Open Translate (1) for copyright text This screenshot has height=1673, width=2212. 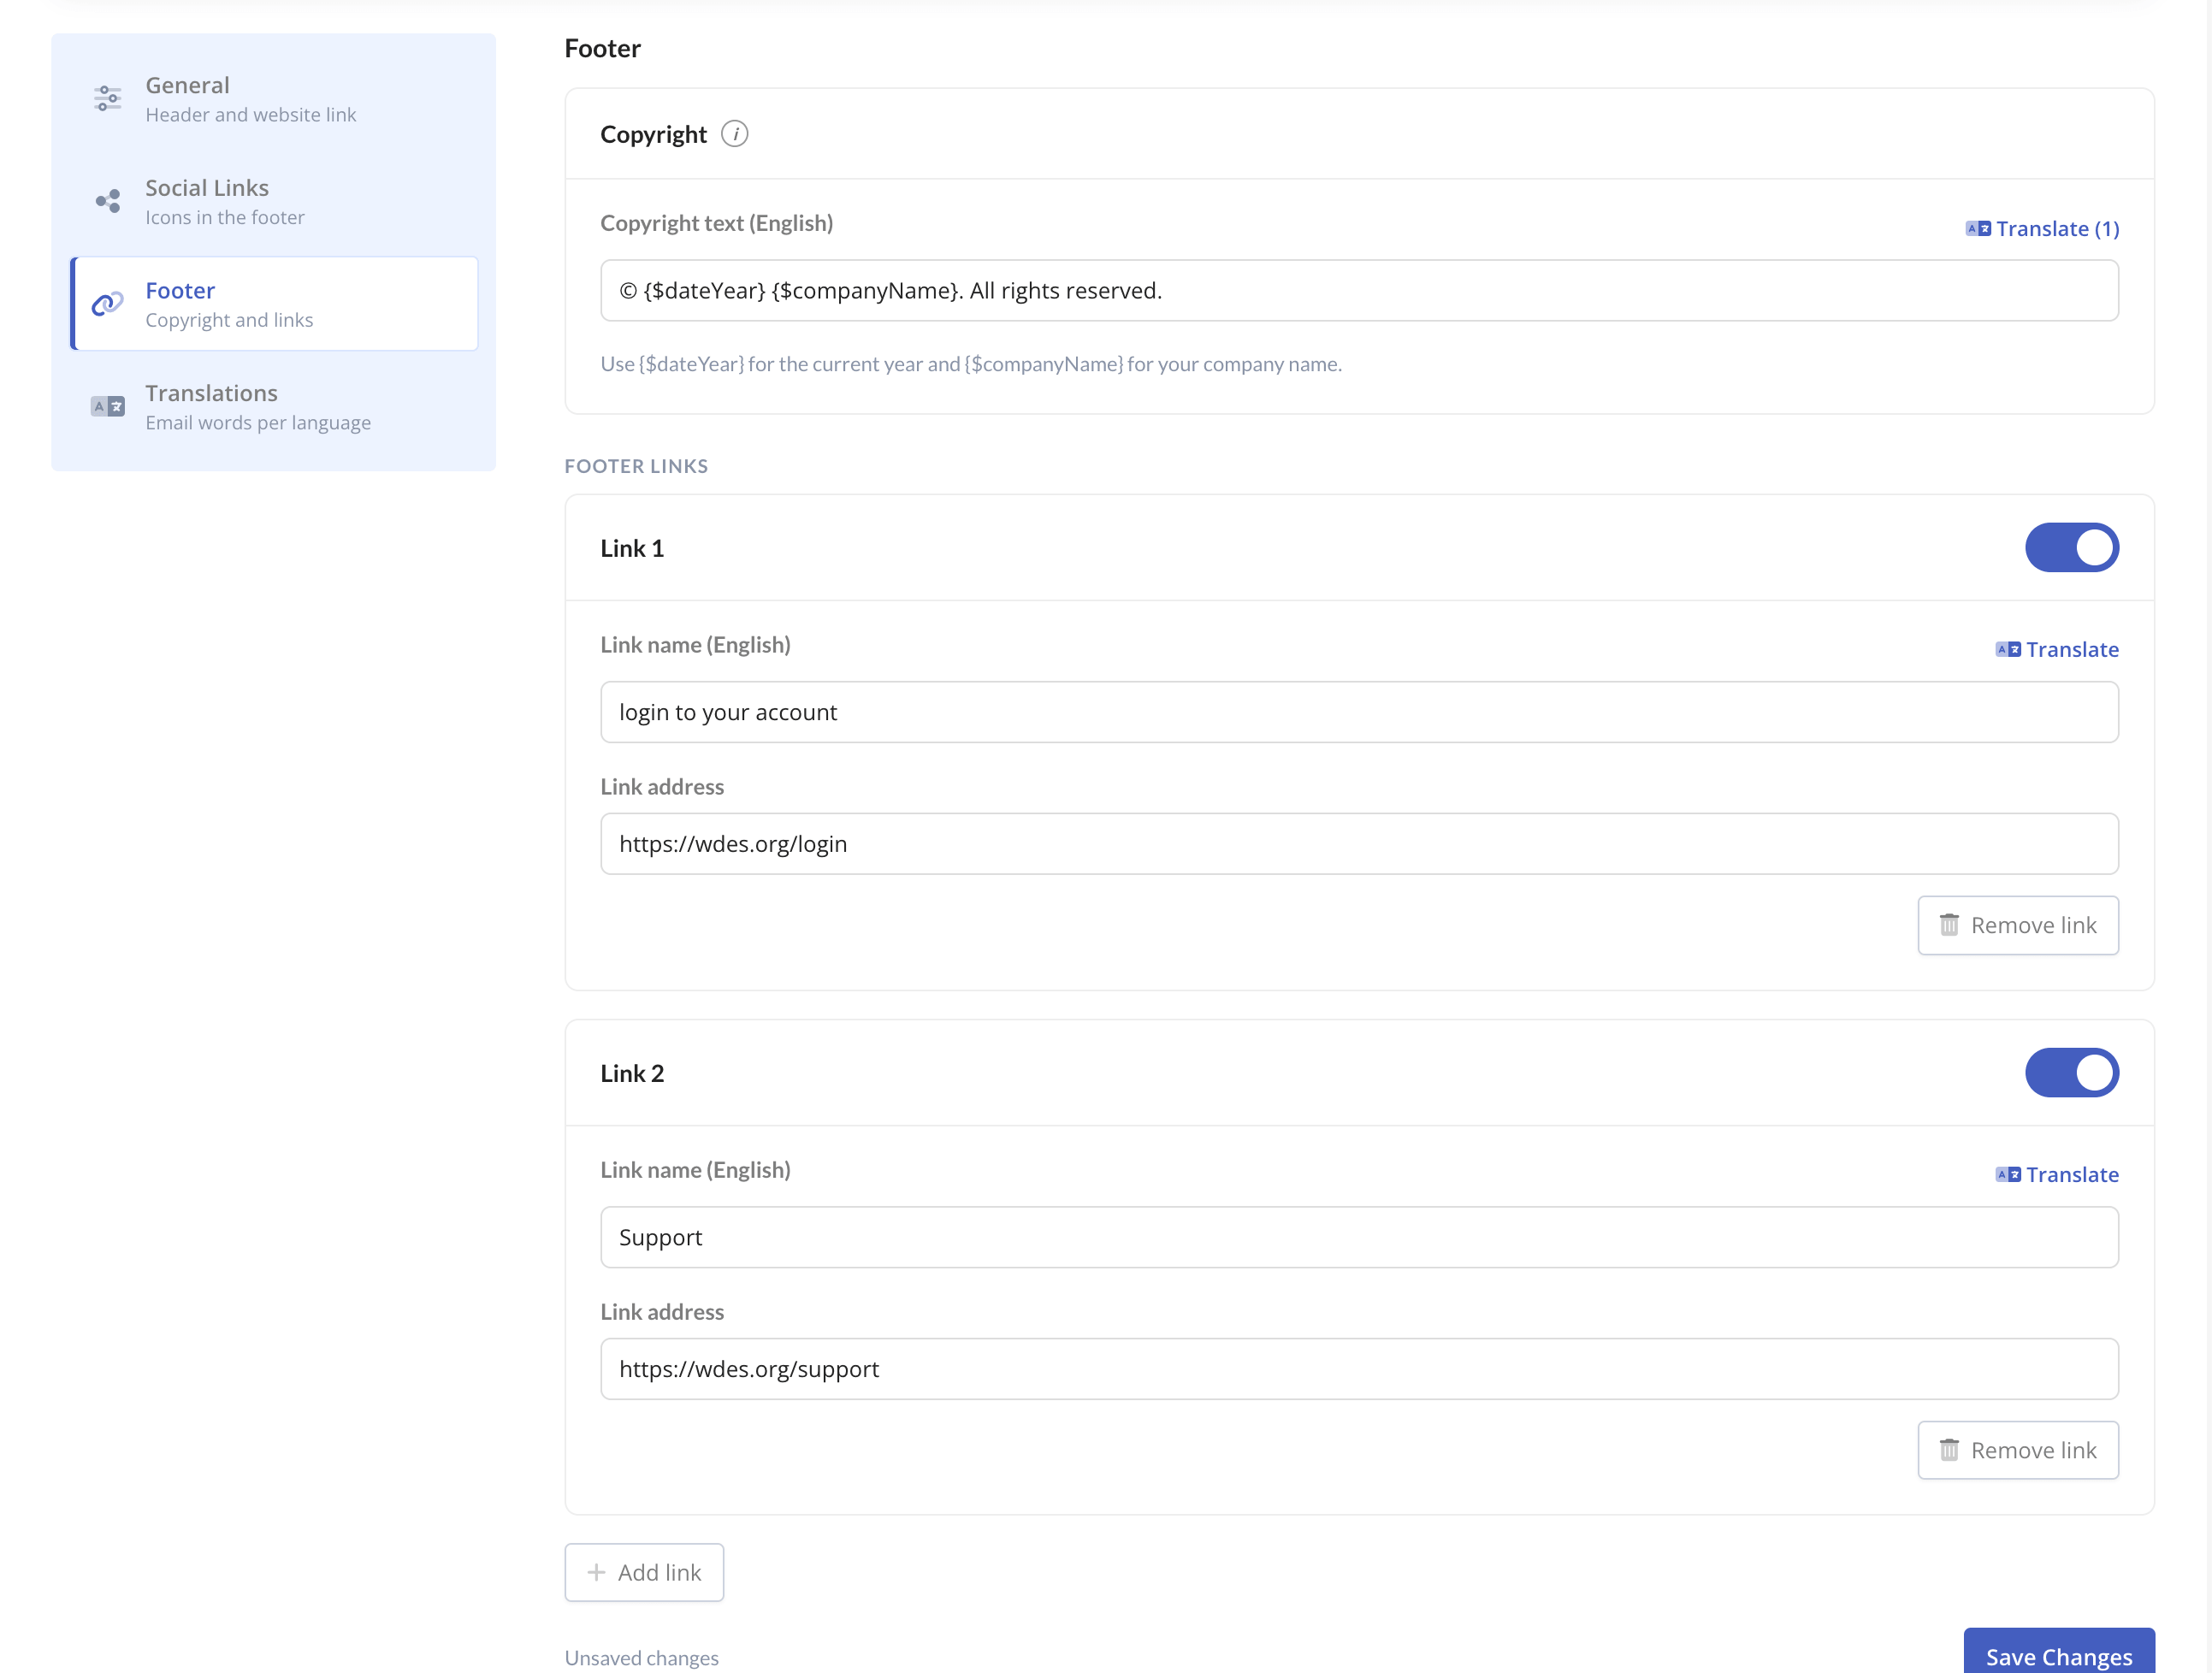2042,229
